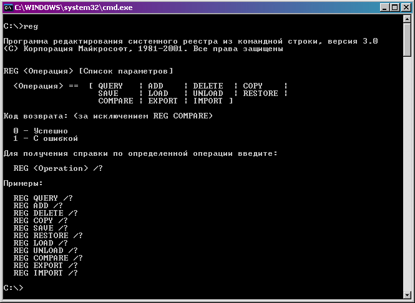Maximize the cmd.exe window
415x303 pixels.
pos(395,7)
